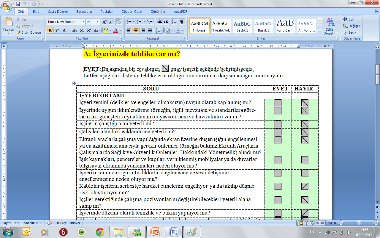This screenshot has height=238, width=380.
Task: Click the Save icon in quick access toolbar
Action: pos(18,4)
